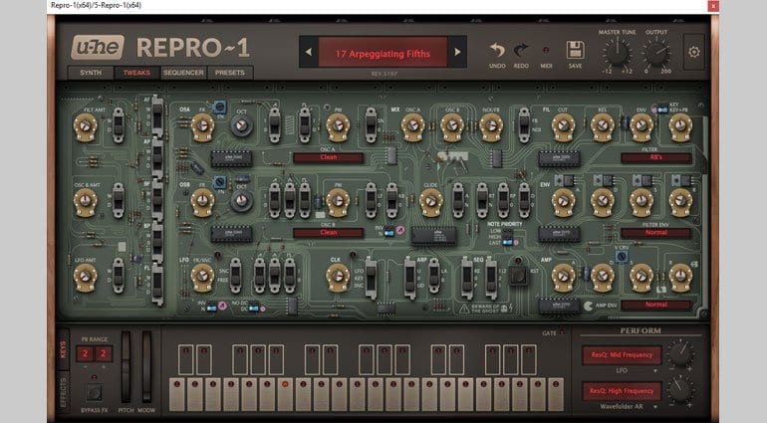Open the OSC A Clean selector
The height and width of the screenshot is (423, 767).
(x=329, y=157)
